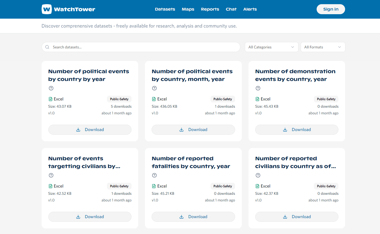The width and height of the screenshot is (380, 234).
Task: Click help icon under demonstration events card
Action: [x=258, y=88]
